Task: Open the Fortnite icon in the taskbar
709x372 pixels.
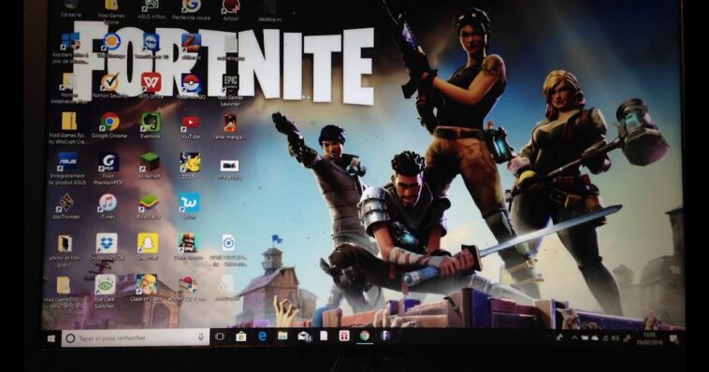Action: pos(384,336)
